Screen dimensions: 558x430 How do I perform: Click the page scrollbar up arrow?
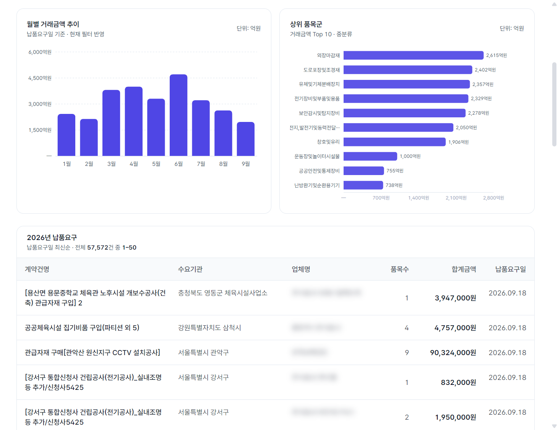click(x=554, y=4)
